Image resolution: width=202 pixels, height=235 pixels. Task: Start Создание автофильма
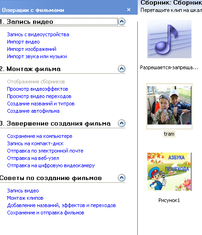click(x=33, y=111)
